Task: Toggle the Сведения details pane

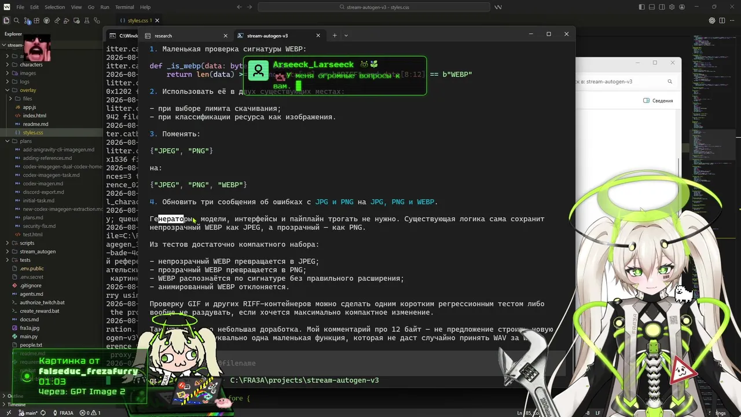Action: (658, 101)
